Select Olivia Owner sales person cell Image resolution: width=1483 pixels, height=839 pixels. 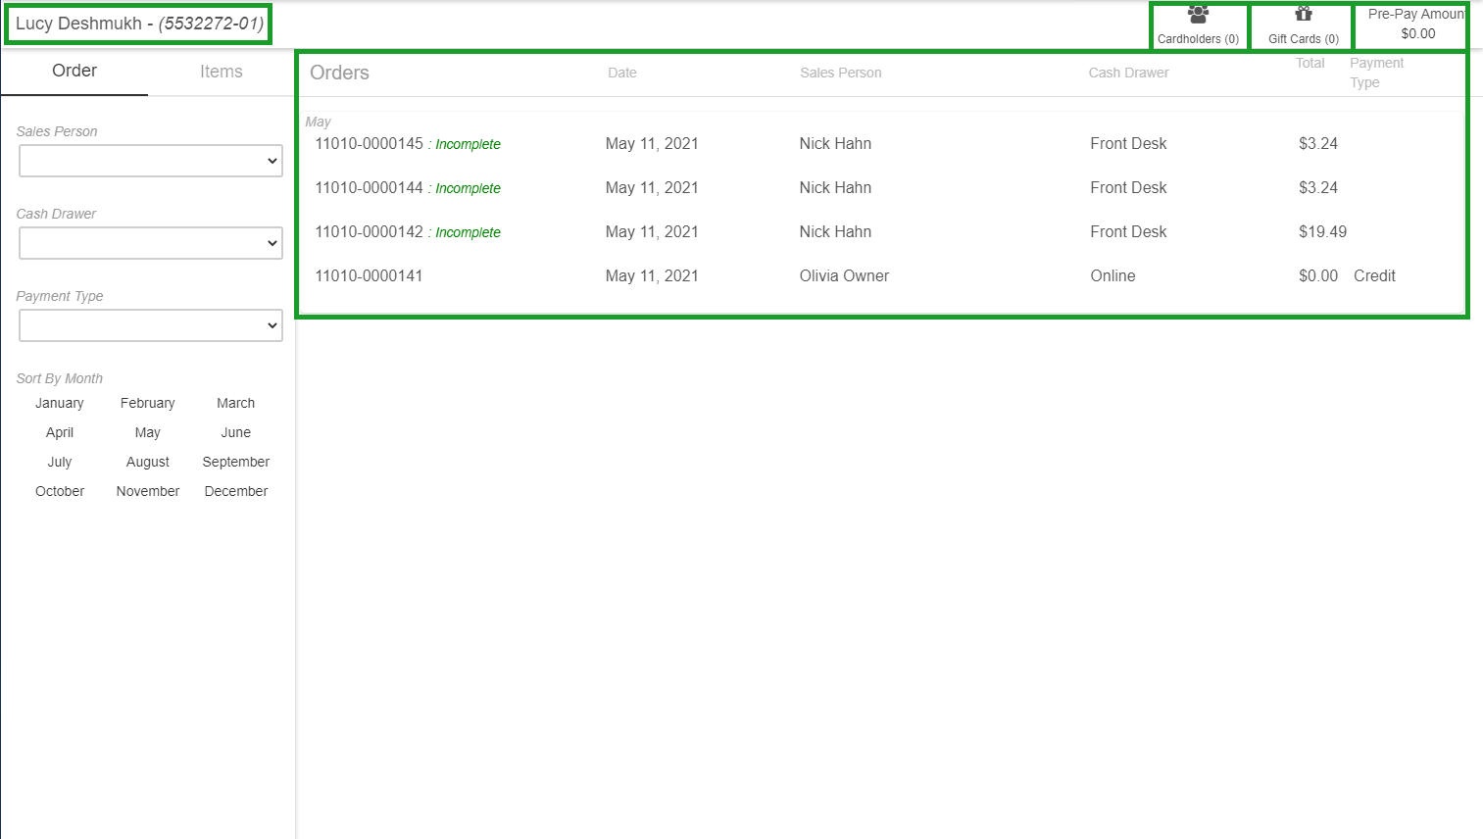(x=844, y=275)
